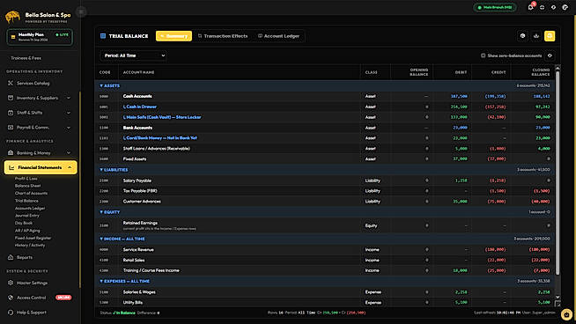Open Trial Balance sidebar item
Viewport: 576px width, 324px height.
tap(26, 201)
